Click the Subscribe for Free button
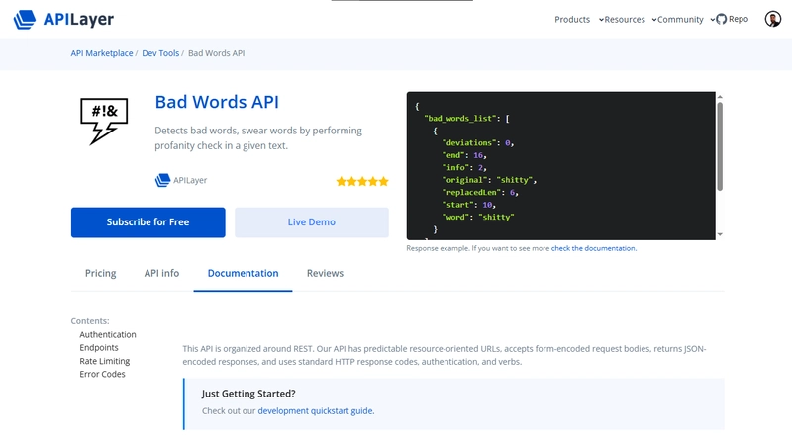792x441 pixels. 148,222
